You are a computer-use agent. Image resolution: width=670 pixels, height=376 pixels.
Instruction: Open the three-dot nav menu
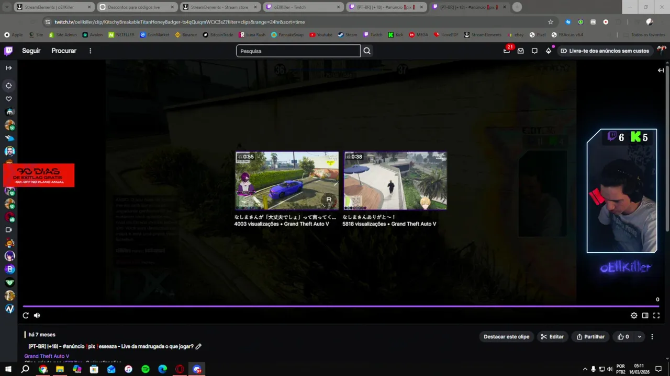90,51
